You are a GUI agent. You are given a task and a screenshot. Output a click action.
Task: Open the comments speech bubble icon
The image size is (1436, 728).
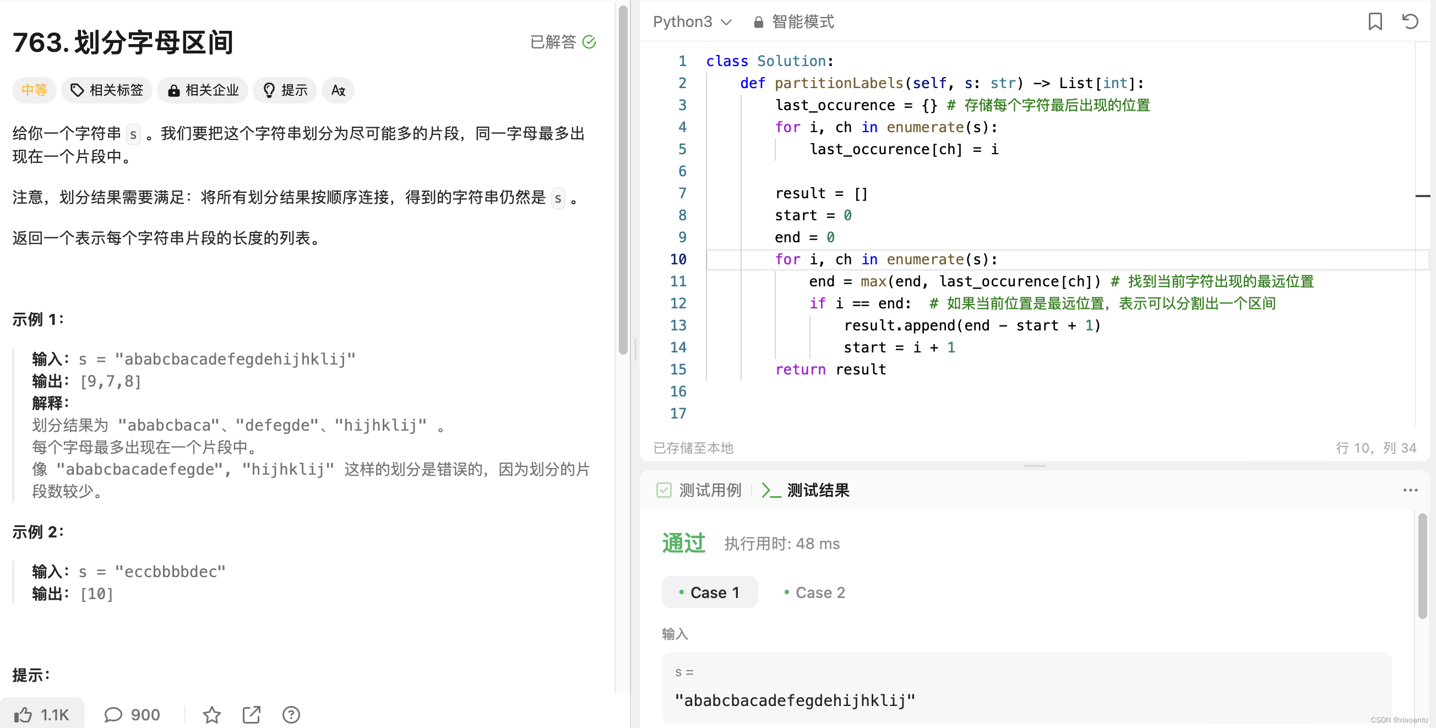113,714
